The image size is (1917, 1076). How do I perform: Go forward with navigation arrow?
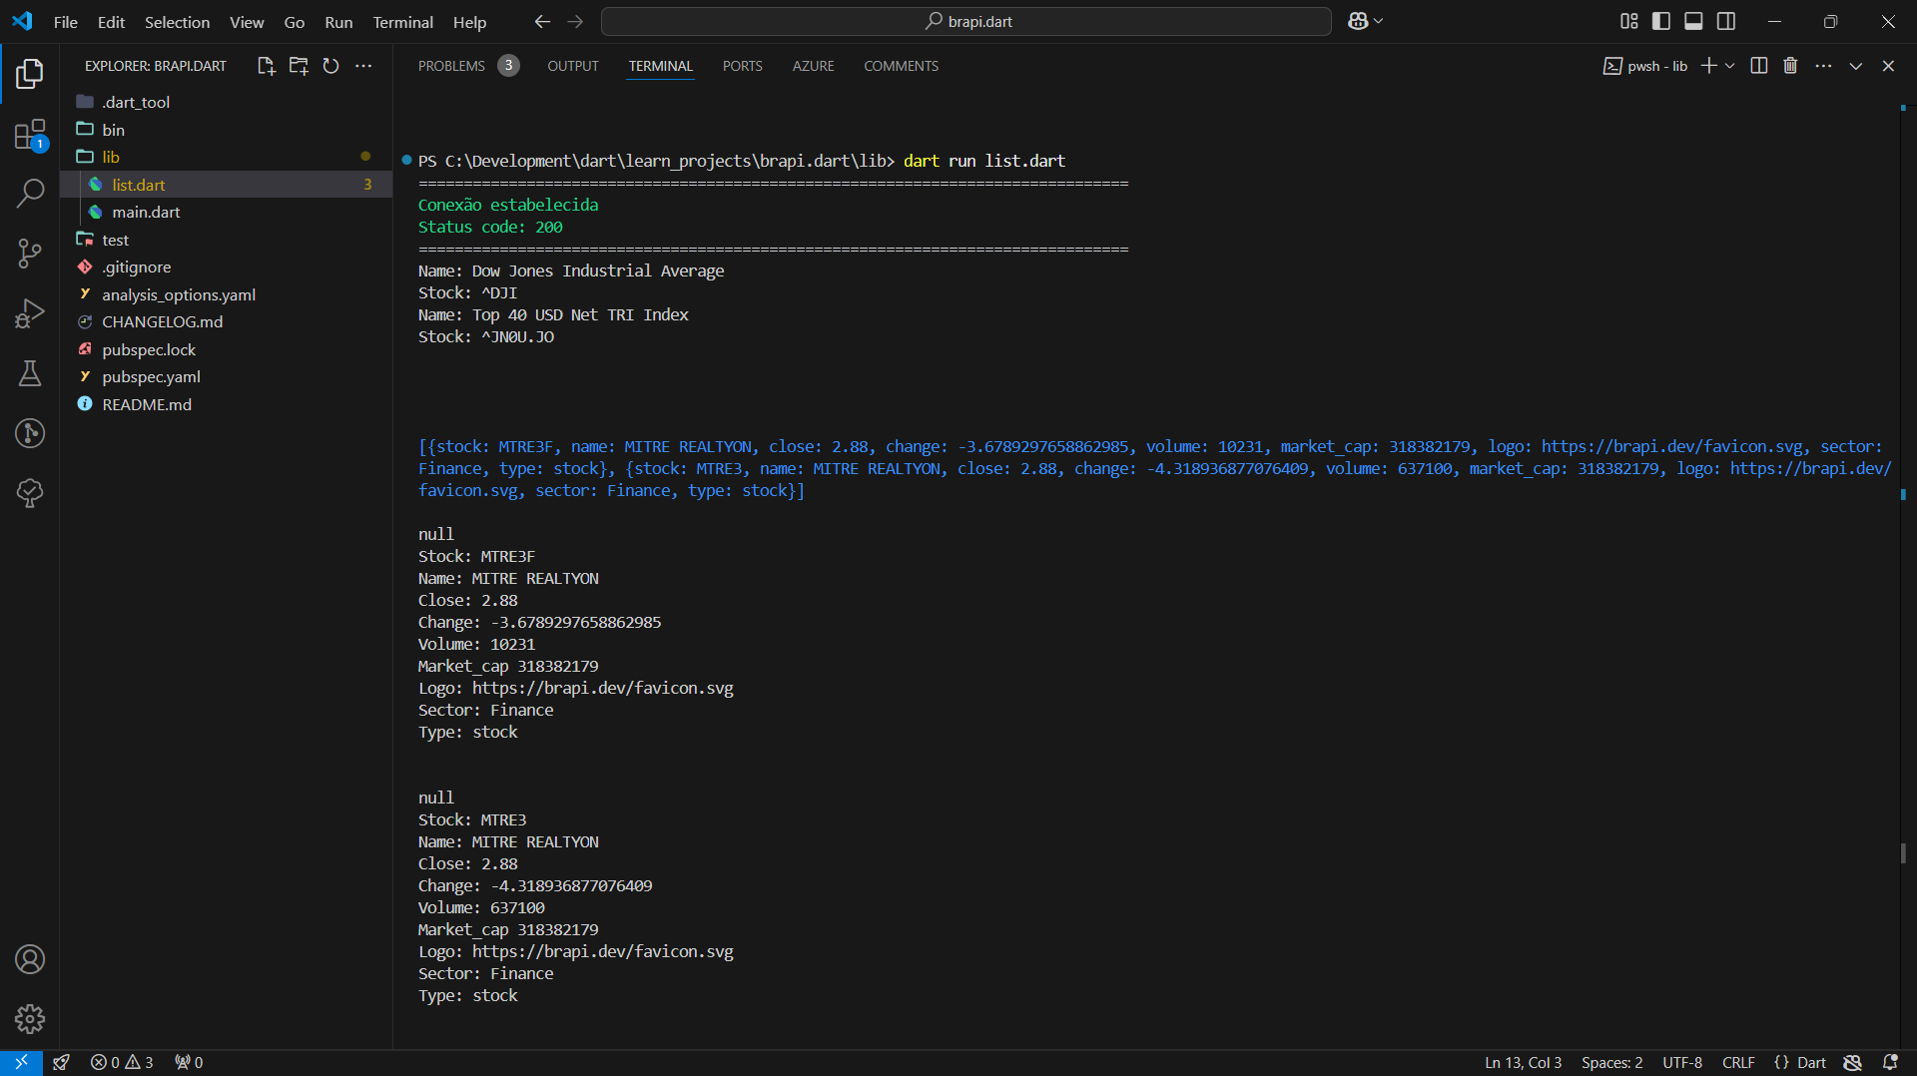click(575, 21)
